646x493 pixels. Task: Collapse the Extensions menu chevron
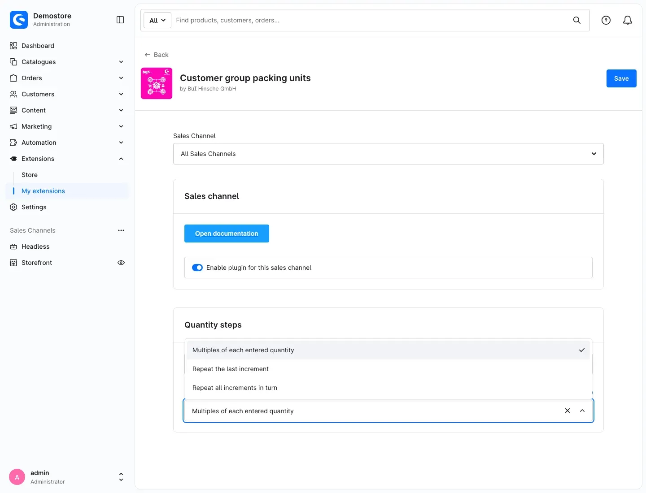[121, 159]
